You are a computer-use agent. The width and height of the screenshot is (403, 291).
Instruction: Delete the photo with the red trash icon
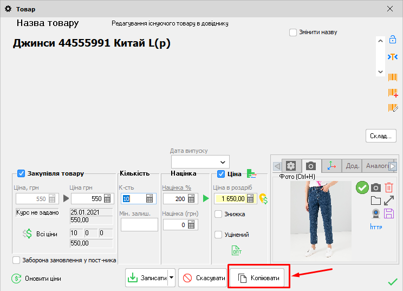pos(389,187)
